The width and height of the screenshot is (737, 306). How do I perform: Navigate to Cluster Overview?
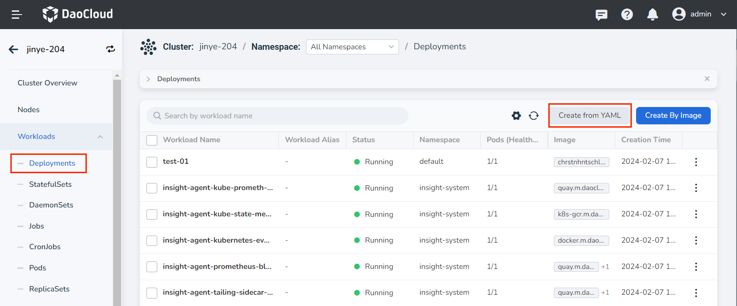(x=47, y=83)
